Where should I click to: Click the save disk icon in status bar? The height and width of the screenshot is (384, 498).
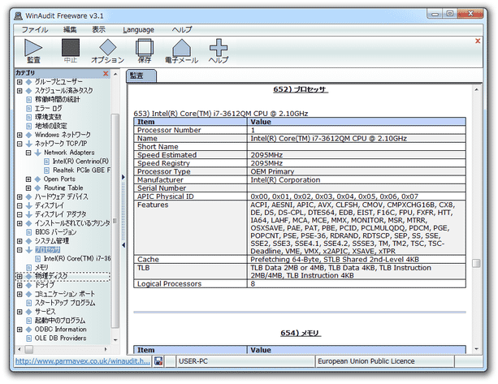tap(158, 361)
